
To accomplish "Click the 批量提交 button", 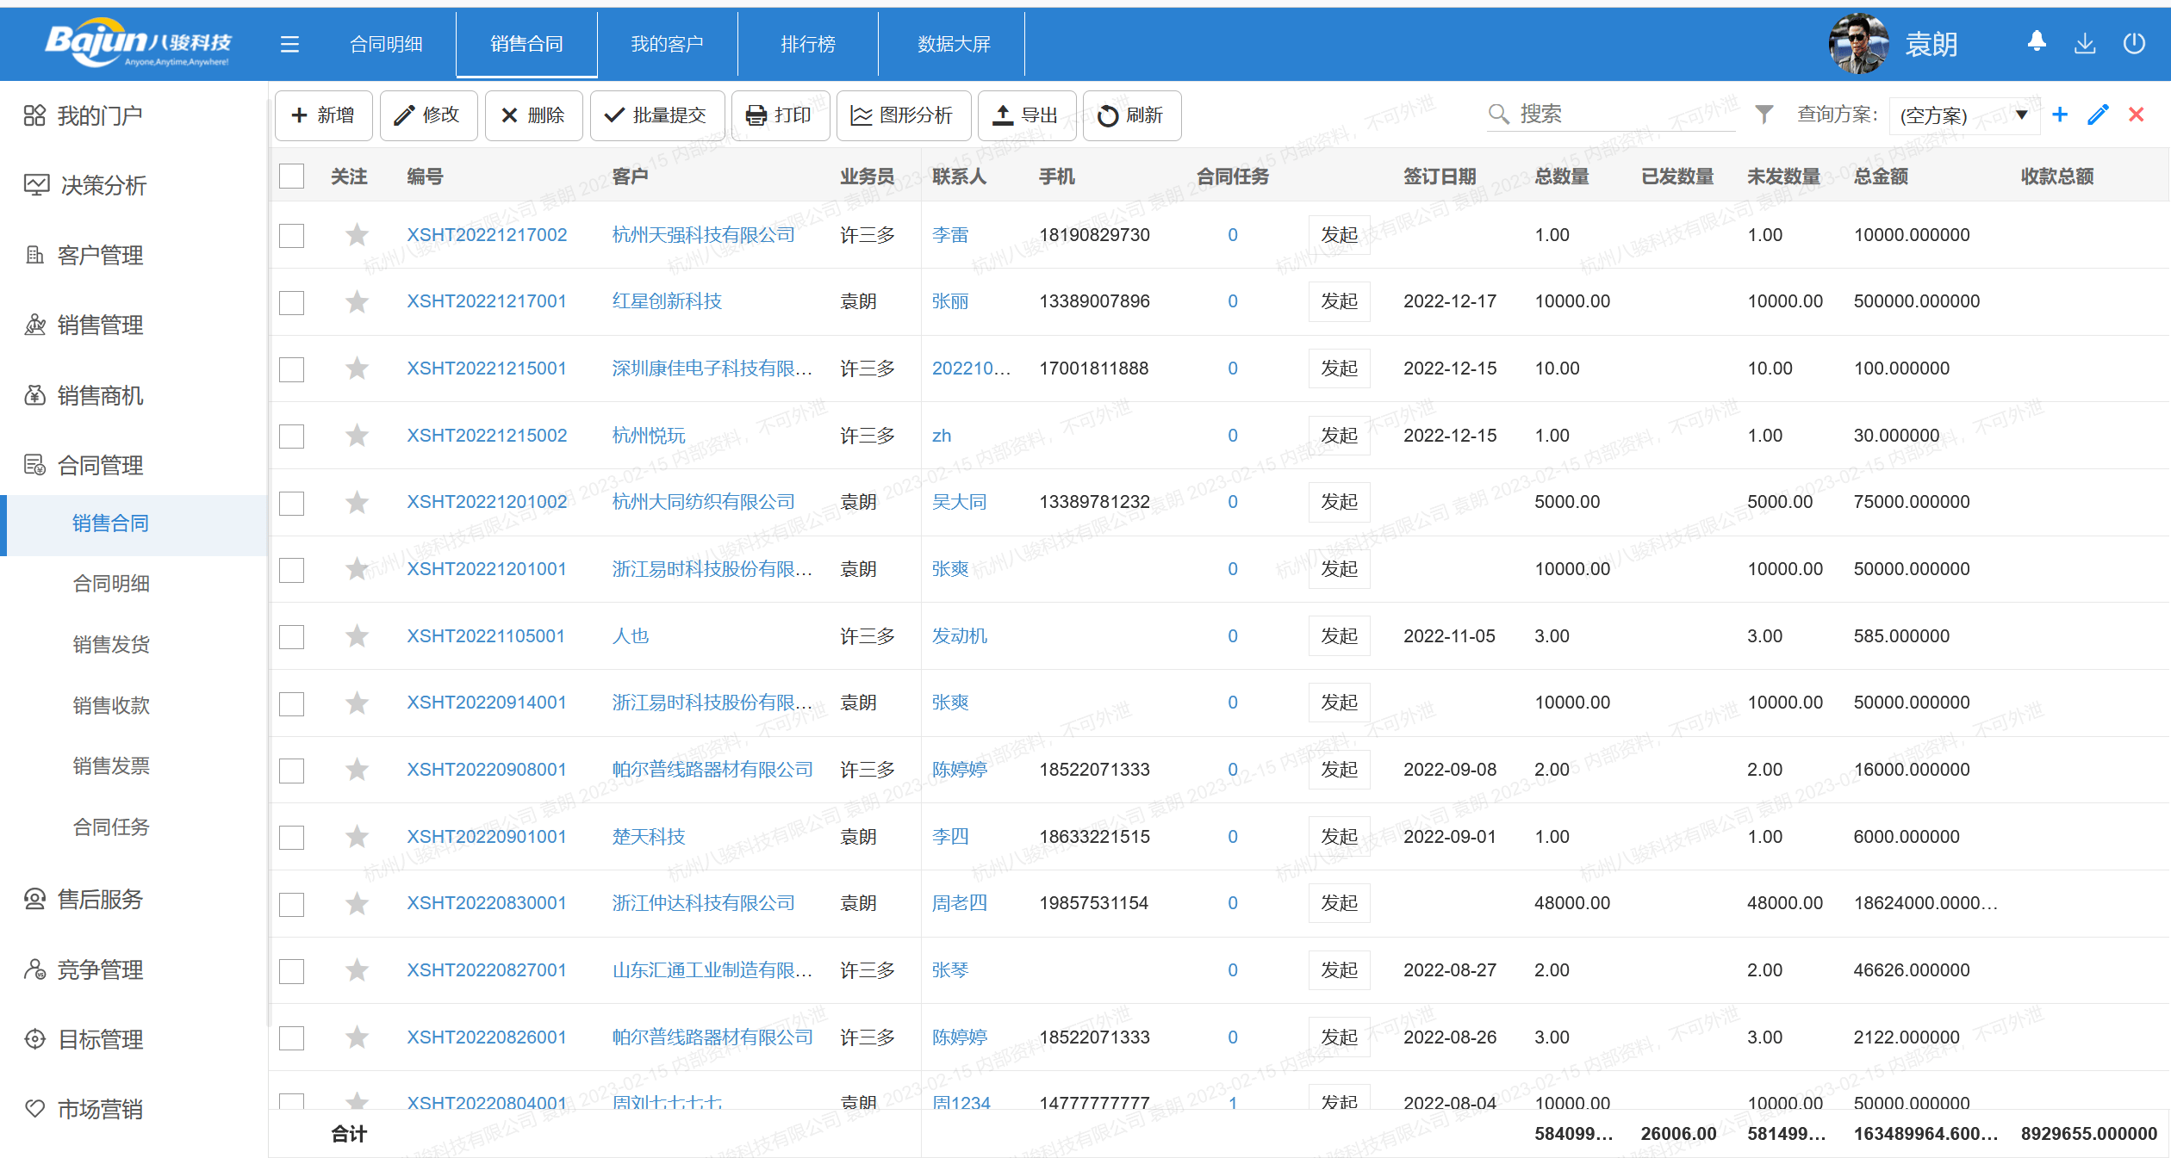I will point(656,115).
